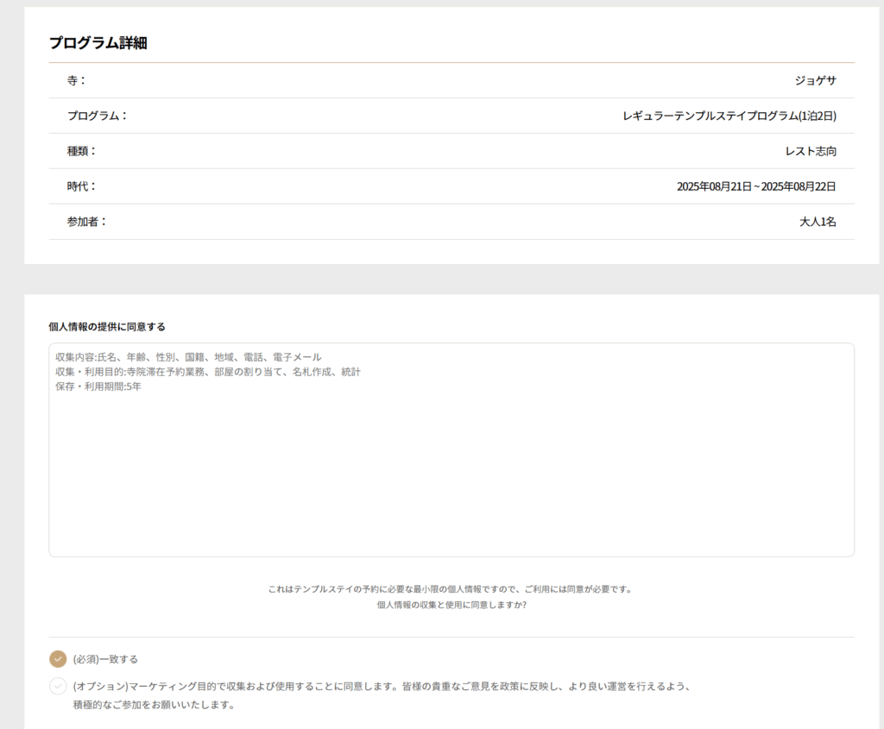Click the date range 2025年08月21日~2025年08月22日
The height and width of the screenshot is (729, 884).
tap(756, 186)
